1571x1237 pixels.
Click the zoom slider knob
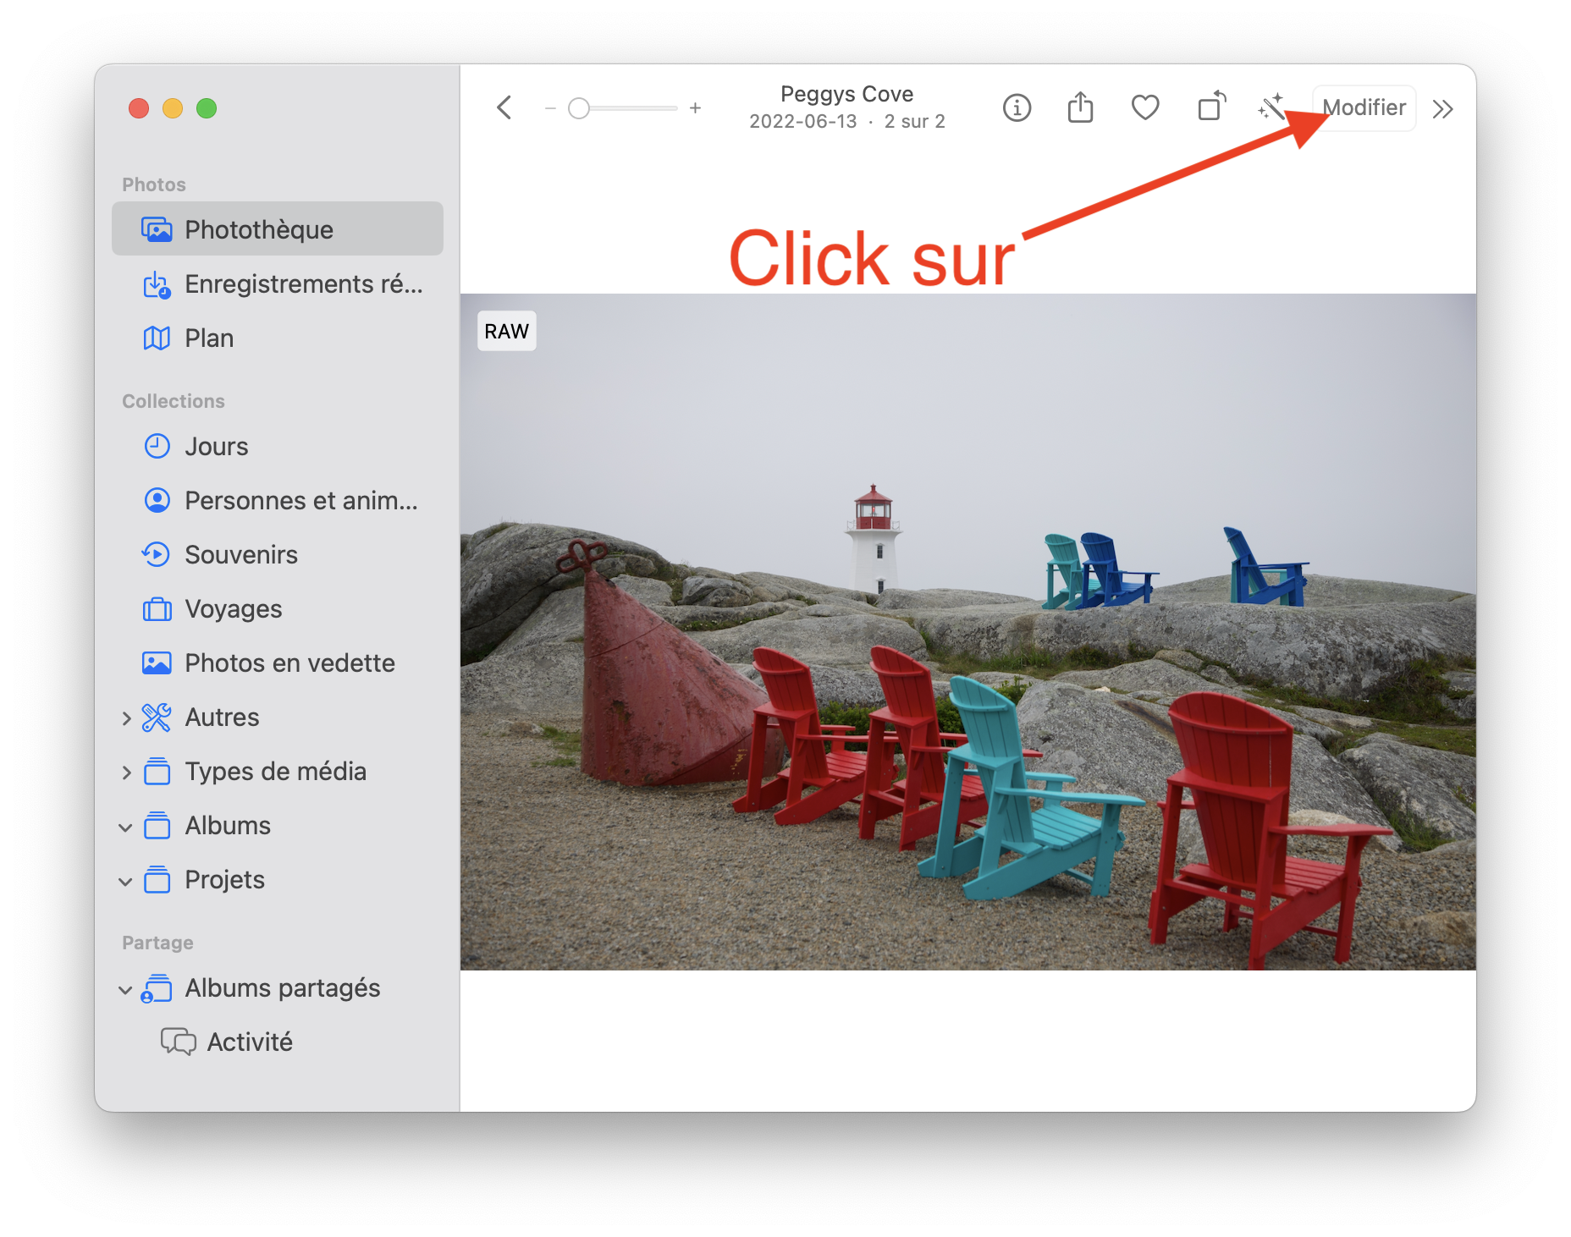(x=579, y=108)
